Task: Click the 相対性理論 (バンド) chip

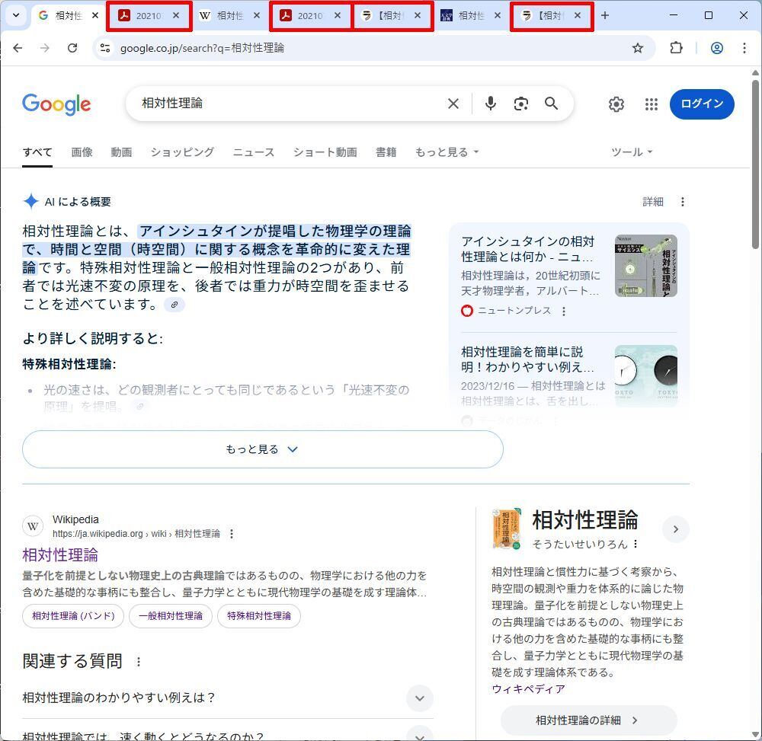Action: (73, 616)
